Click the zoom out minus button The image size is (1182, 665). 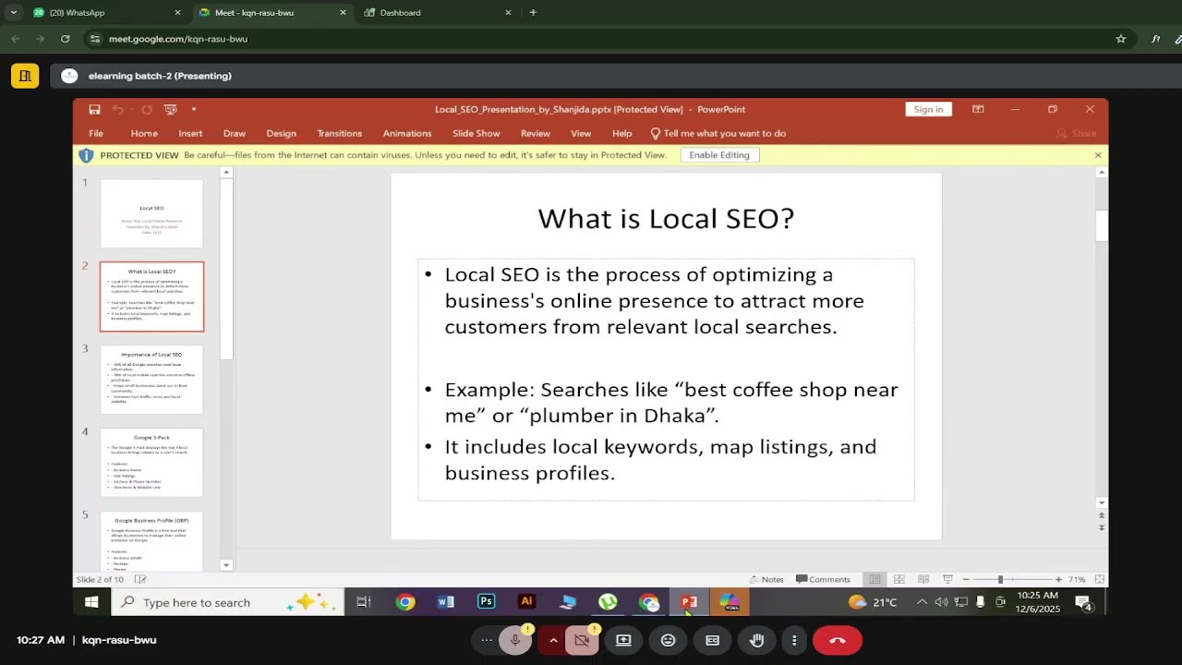coord(966,579)
